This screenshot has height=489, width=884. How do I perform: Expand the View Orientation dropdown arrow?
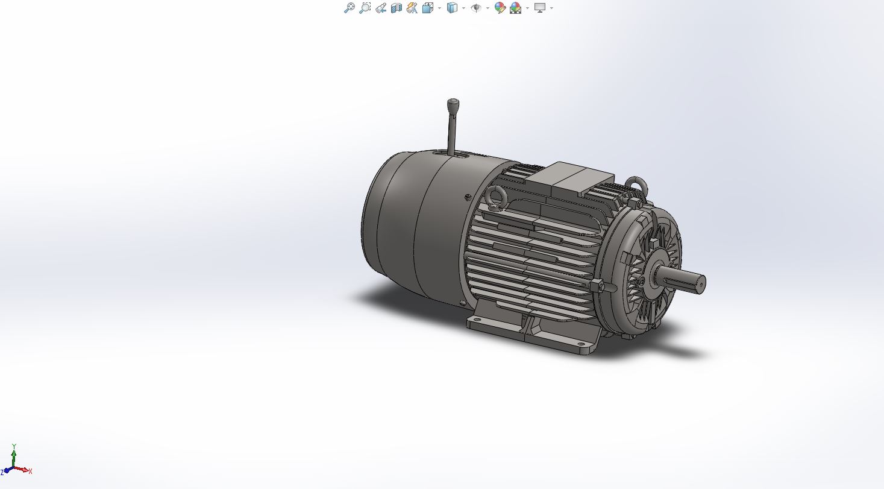click(x=439, y=8)
